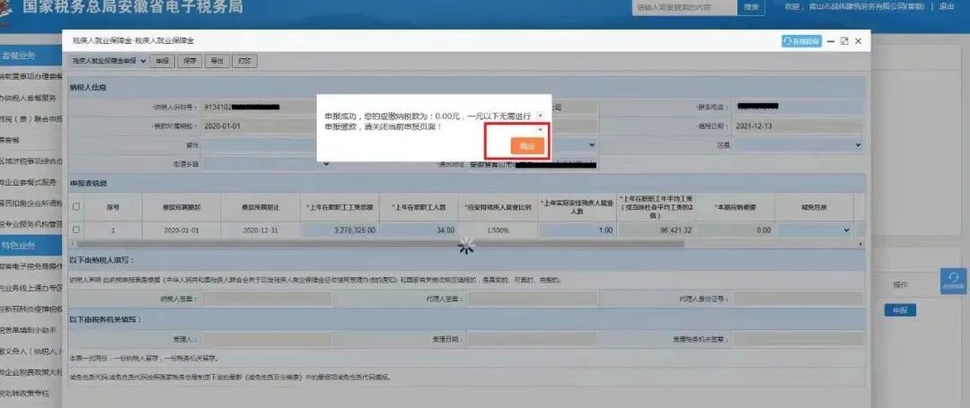Click the 保存 toolbar button
This screenshot has width=970, height=408.
pos(189,61)
